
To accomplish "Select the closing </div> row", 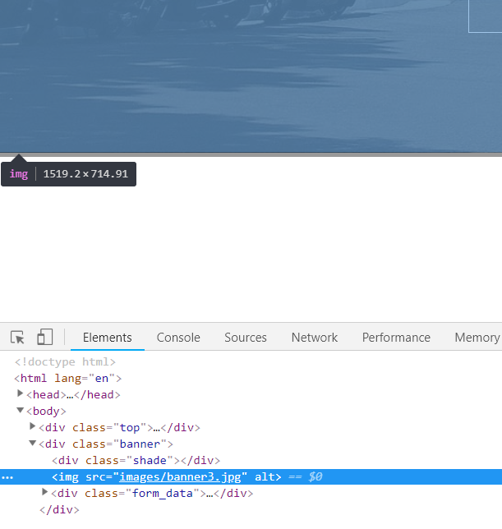I will pos(59,510).
